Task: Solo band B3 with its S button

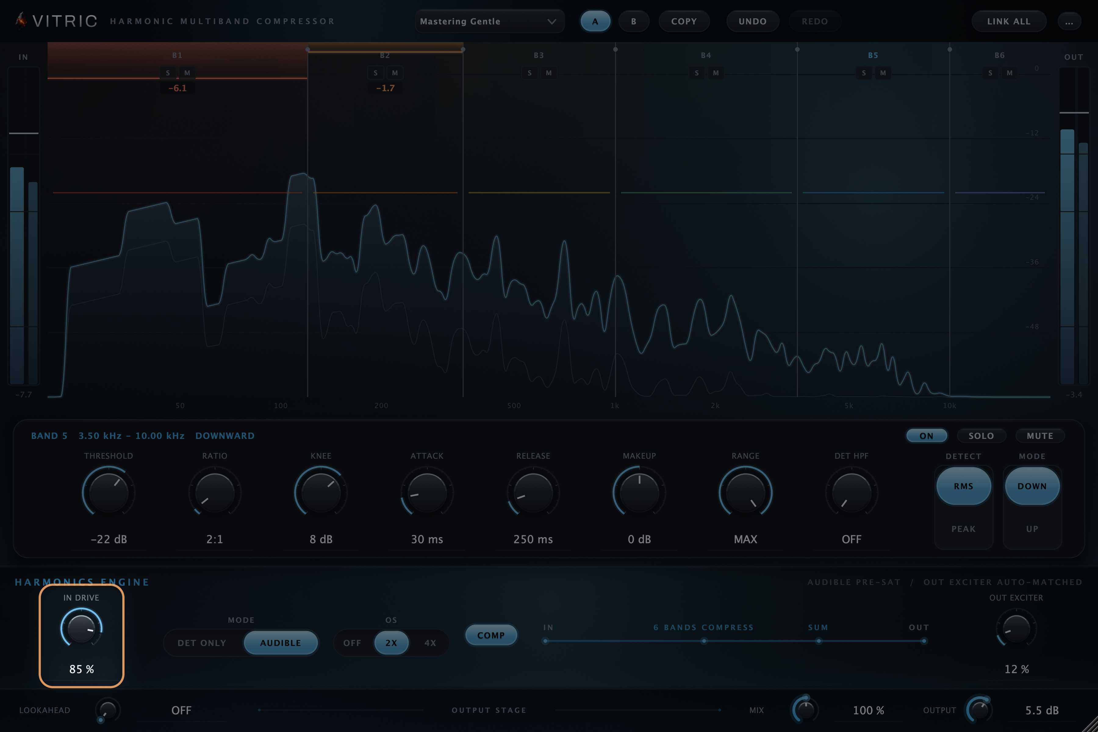Action: pos(529,73)
